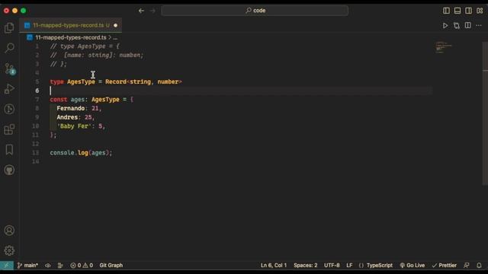Click the remote window indicator in status bar
488x274 pixels.
(7, 266)
